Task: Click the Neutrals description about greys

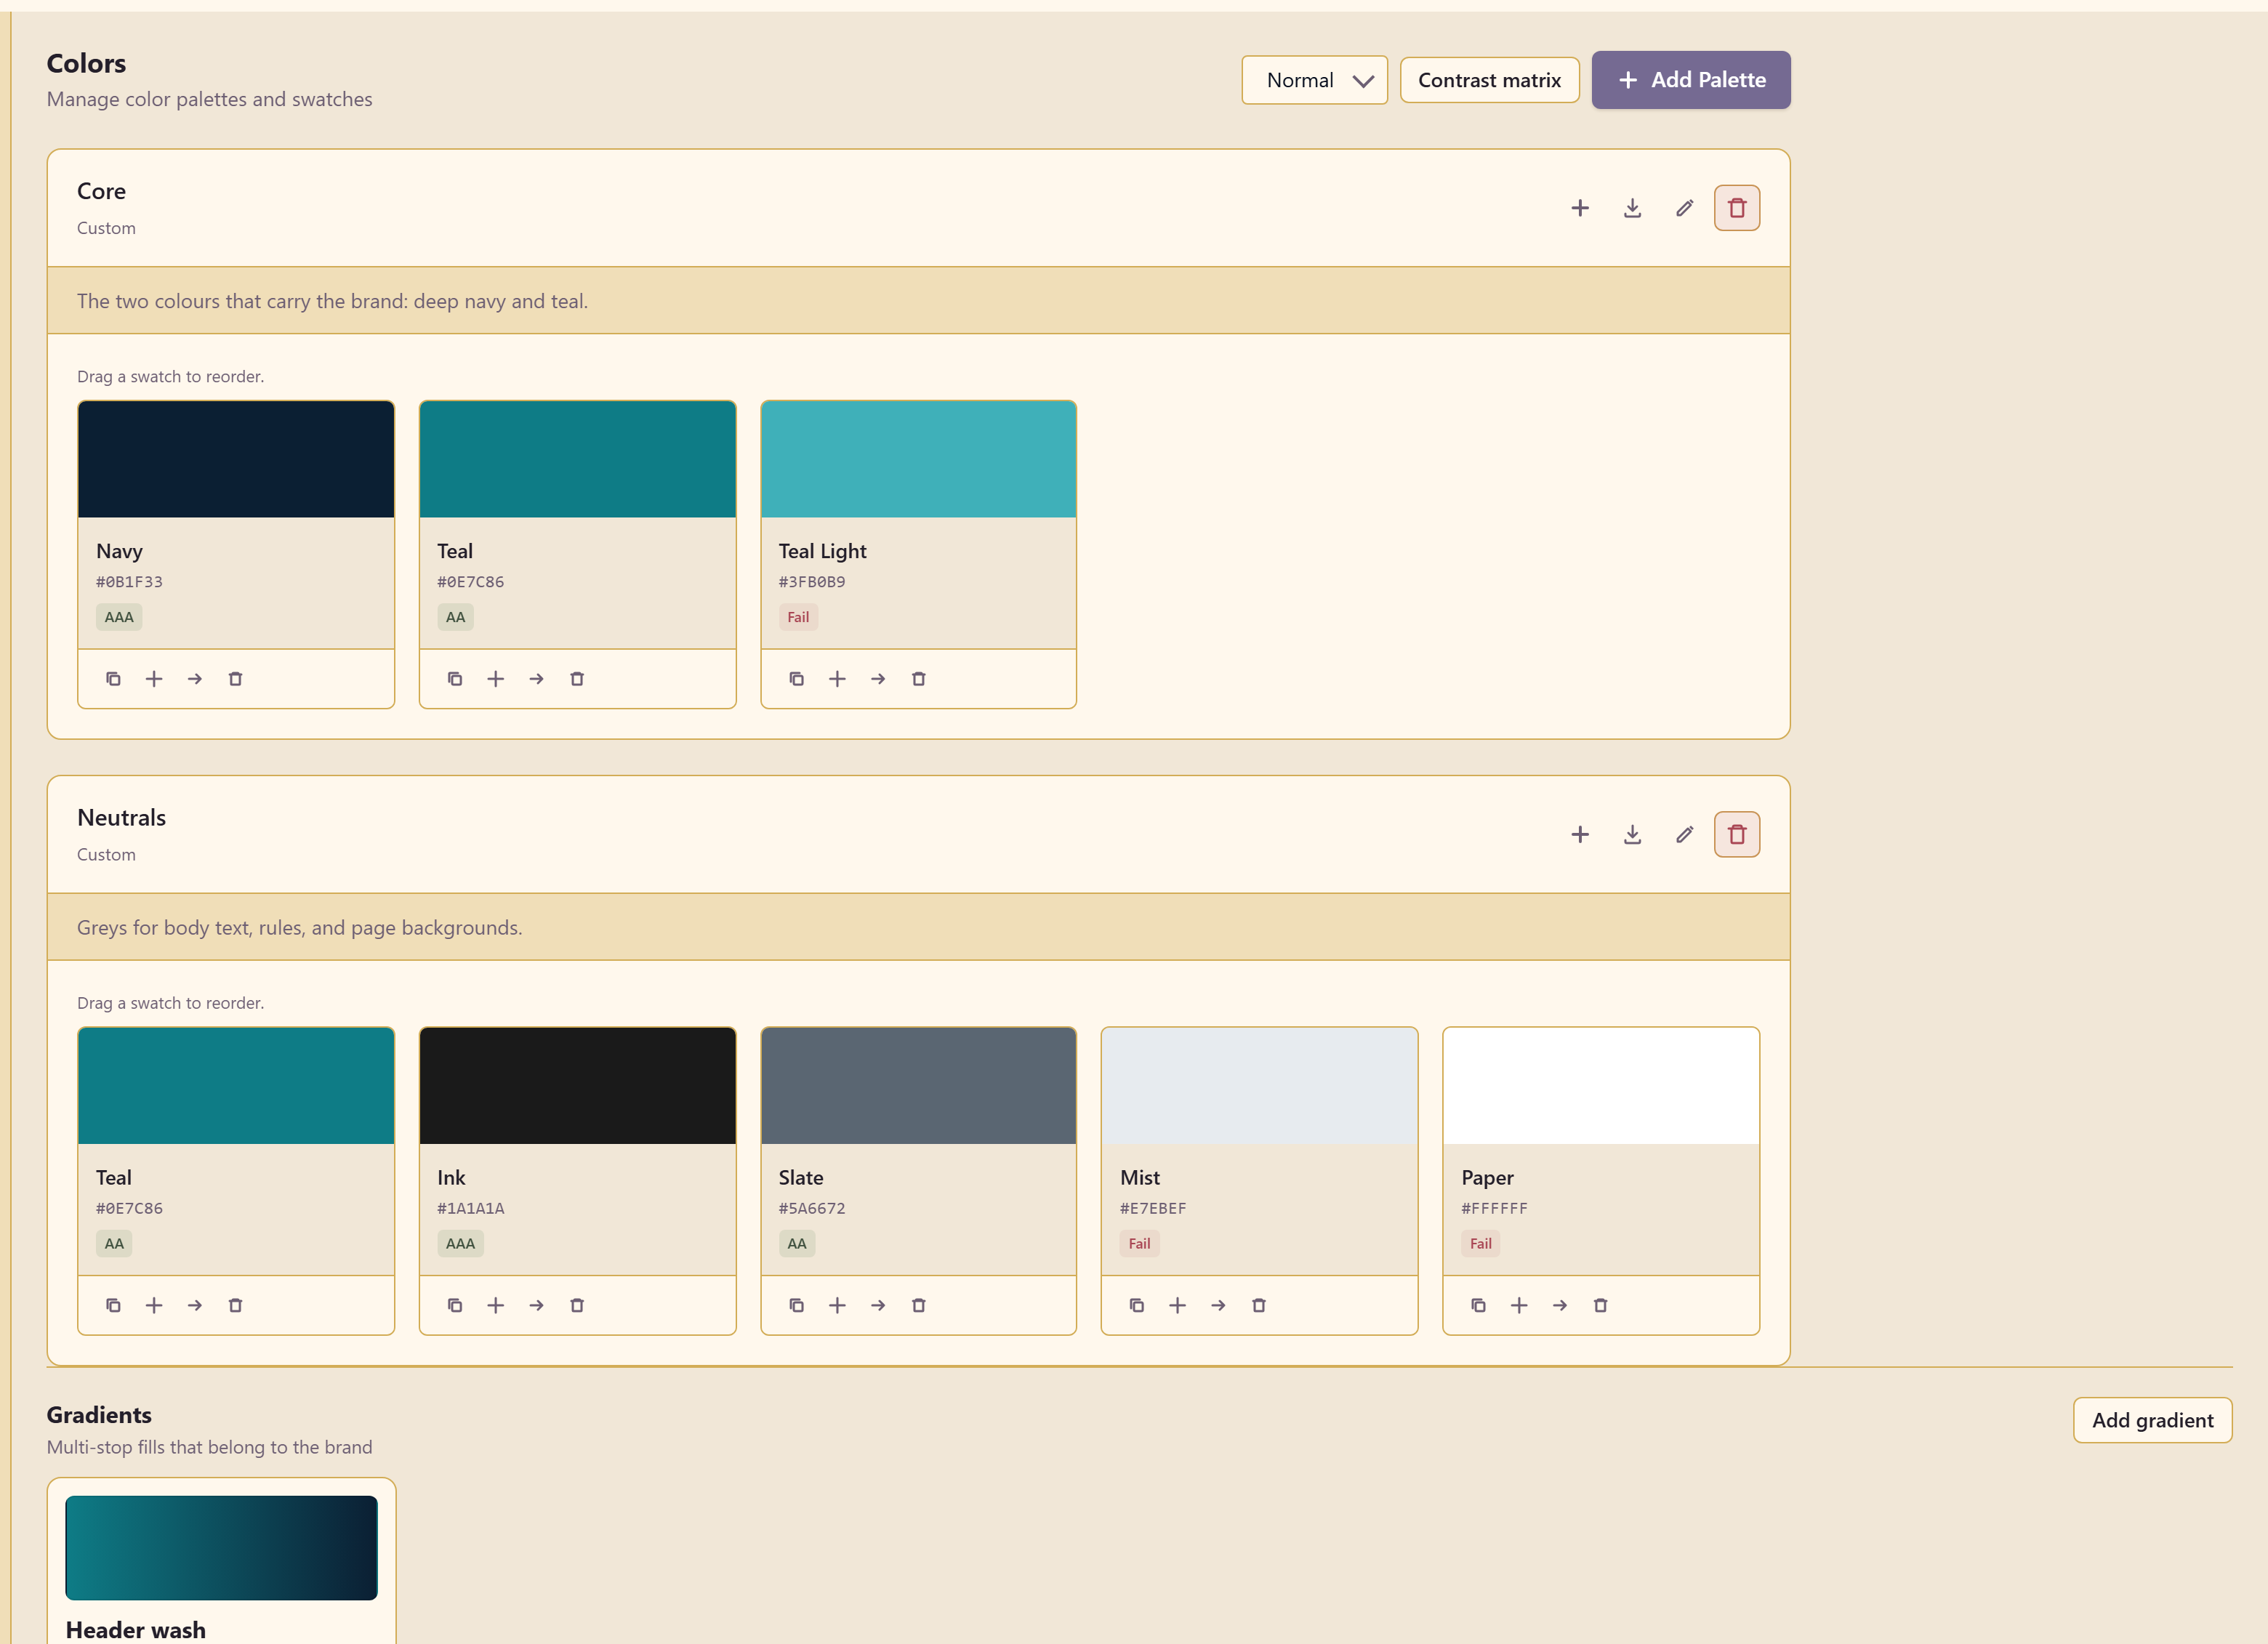Action: 300,927
